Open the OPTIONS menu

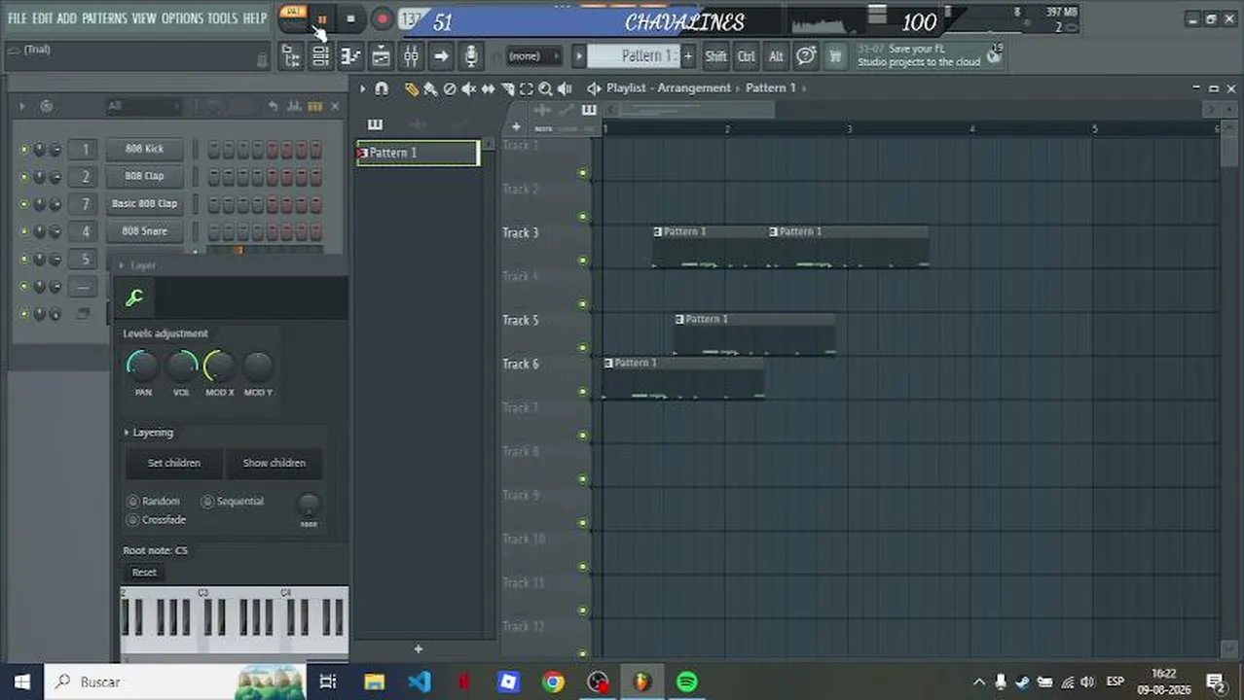coord(182,18)
